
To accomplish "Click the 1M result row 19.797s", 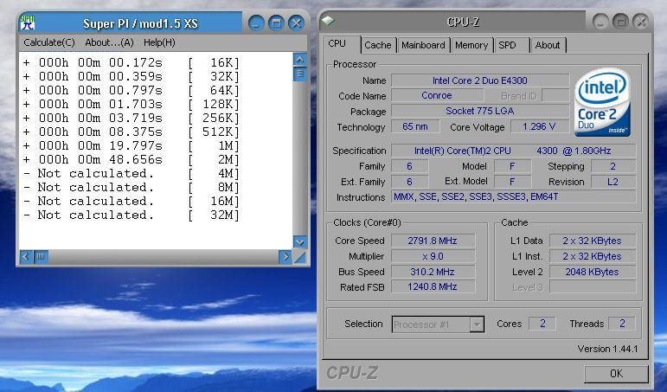I will 131,146.
